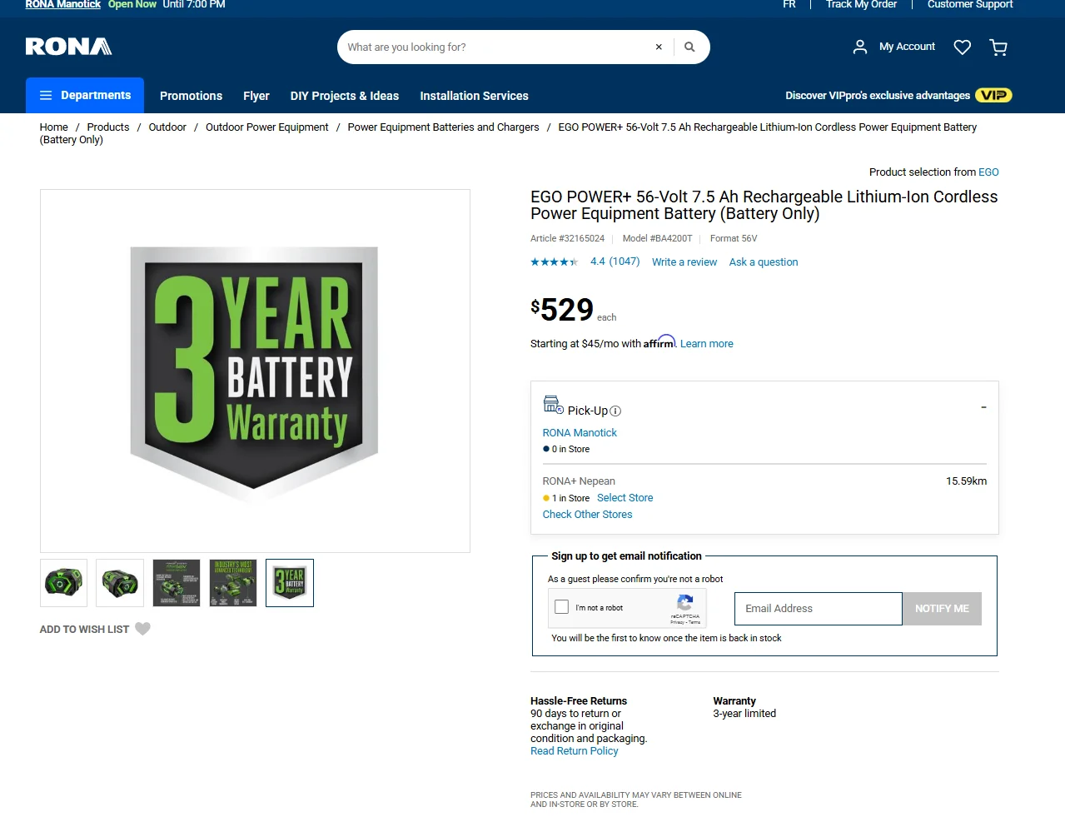1065x822 pixels.
Task: Click the wishlist heart icon in header
Action: coord(963,47)
